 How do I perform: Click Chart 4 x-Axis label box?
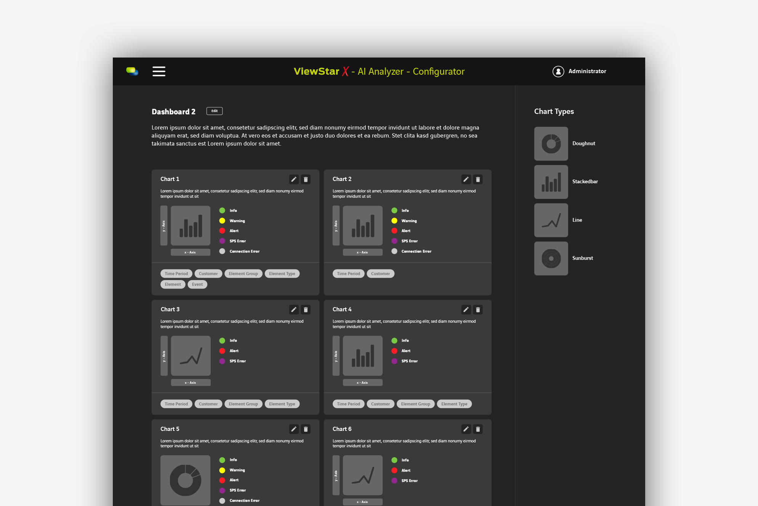pyautogui.click(x=363, y=383)
